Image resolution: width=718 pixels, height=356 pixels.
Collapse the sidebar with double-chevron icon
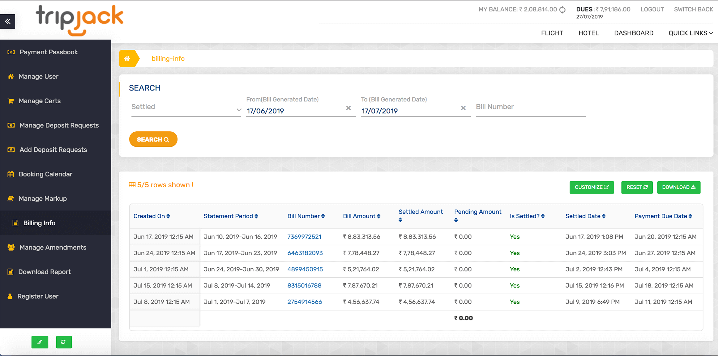coord(8,21)
